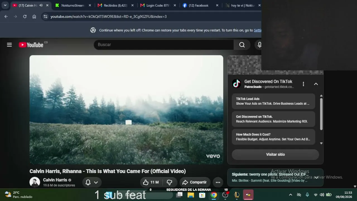Screen dimensions: 357x201
Task: Open Microsoft Store from the taskbar
Action: click(x=202, y=195)
